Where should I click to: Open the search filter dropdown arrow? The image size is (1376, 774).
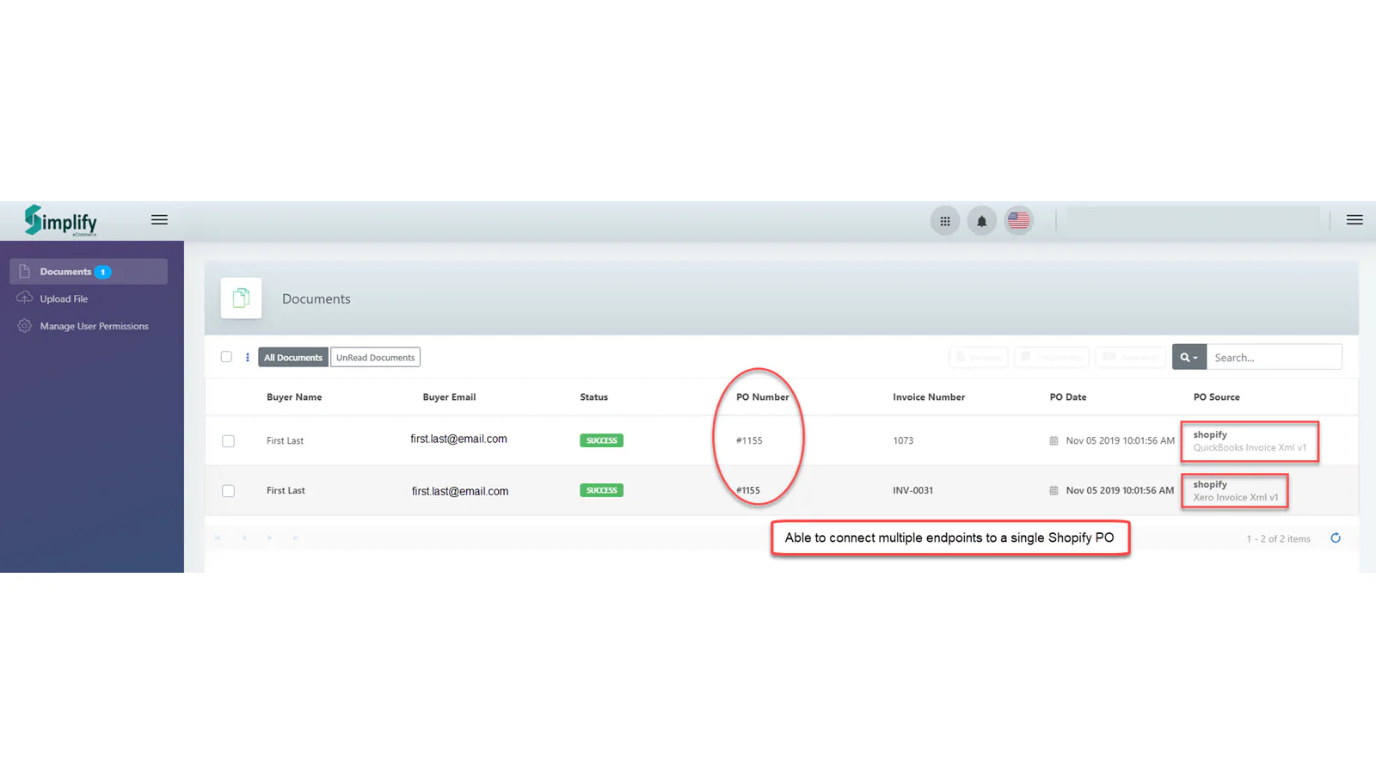pyautogui.click(x=1195, y=356)
